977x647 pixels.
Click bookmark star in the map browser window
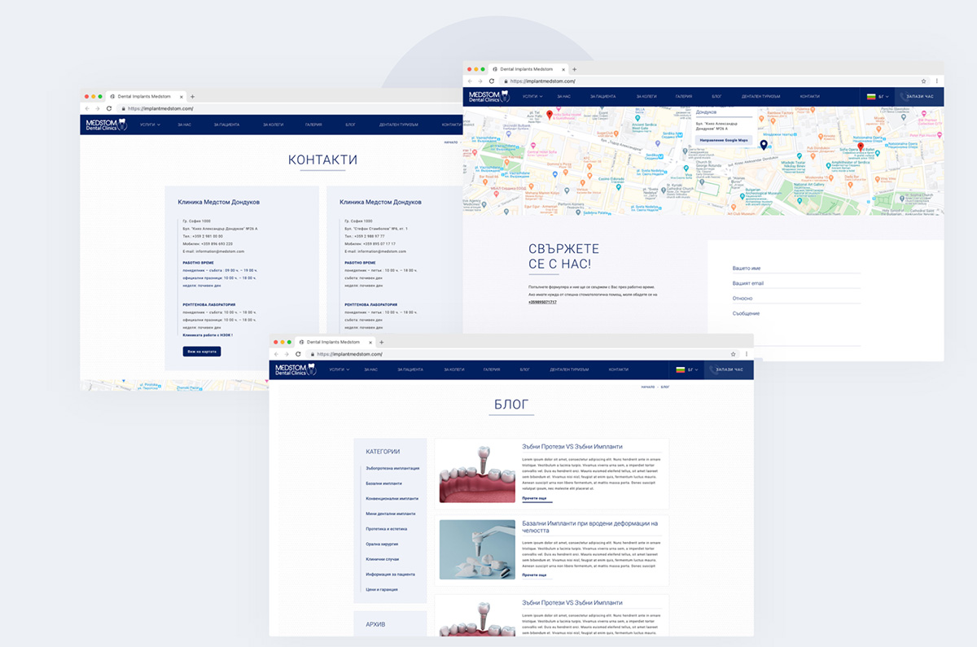923,81
